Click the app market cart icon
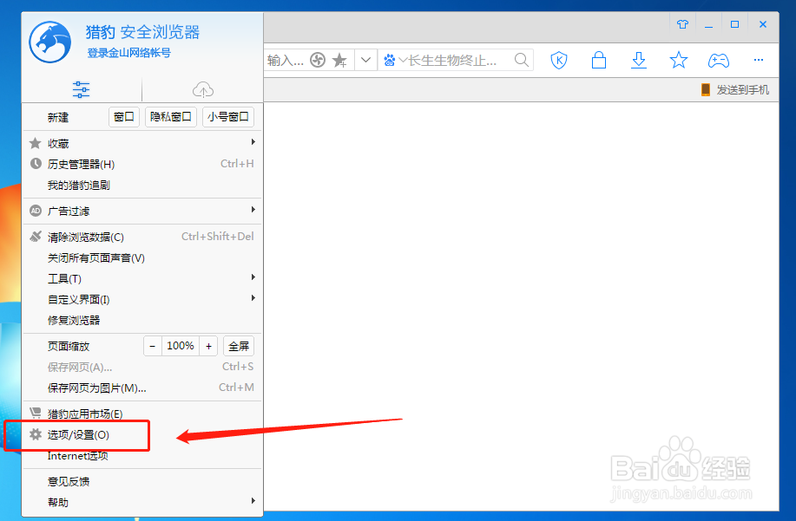796x521 pixels. 36,413
